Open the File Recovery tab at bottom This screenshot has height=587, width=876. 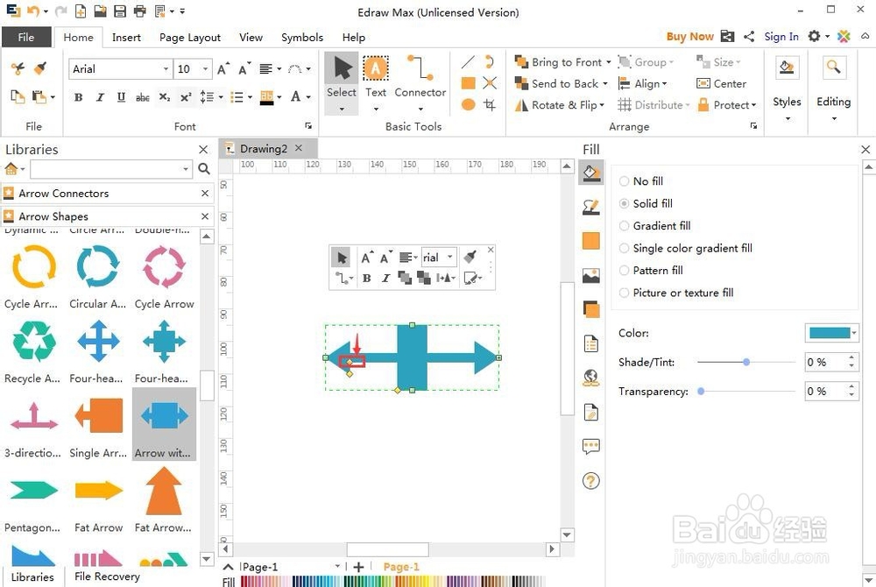[107, 576]
